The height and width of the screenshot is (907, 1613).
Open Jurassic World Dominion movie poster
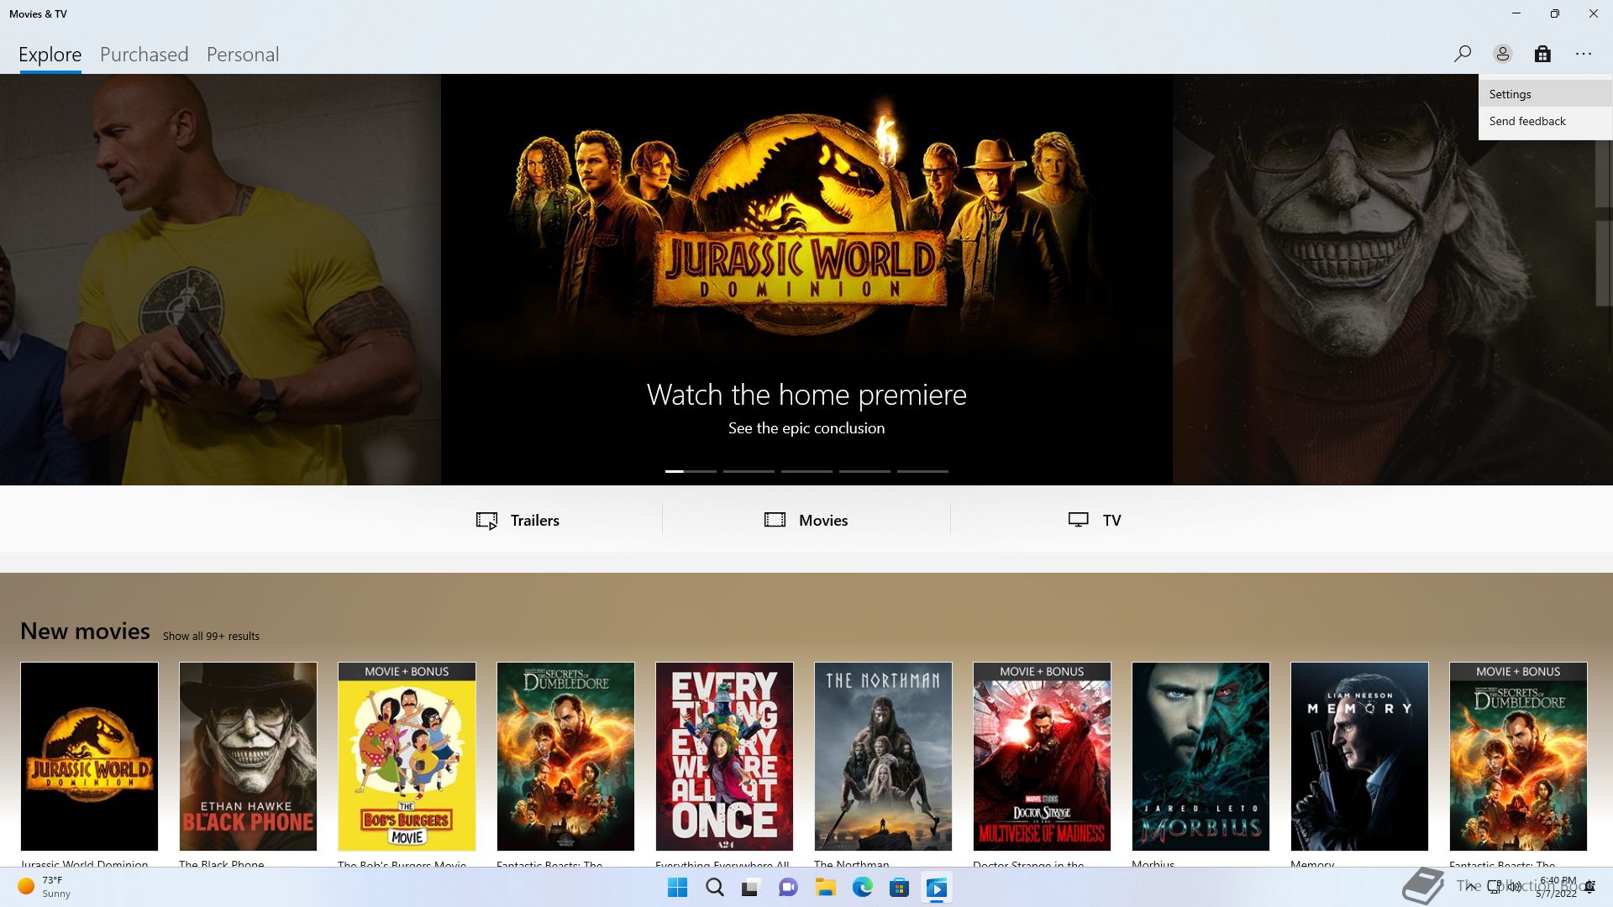89,756
